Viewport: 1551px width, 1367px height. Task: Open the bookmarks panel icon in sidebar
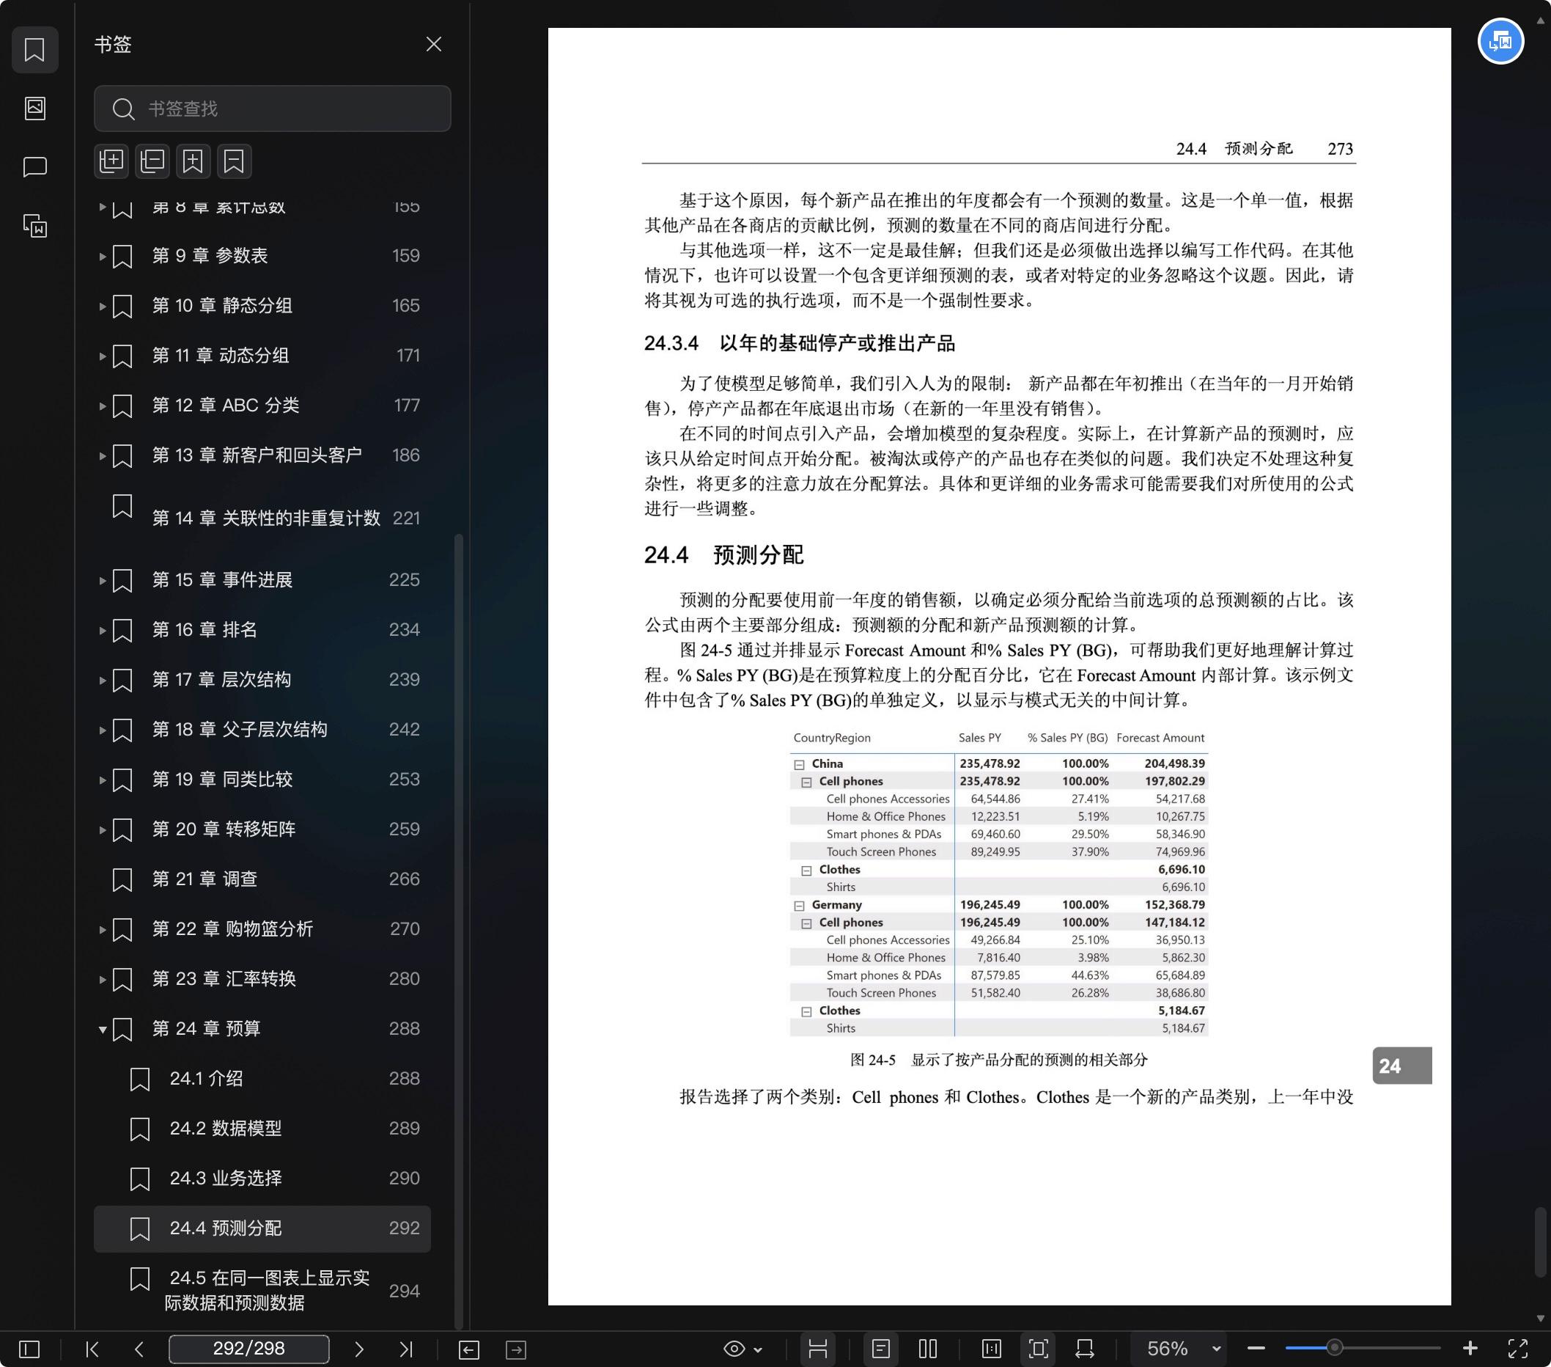pos(35,50)
